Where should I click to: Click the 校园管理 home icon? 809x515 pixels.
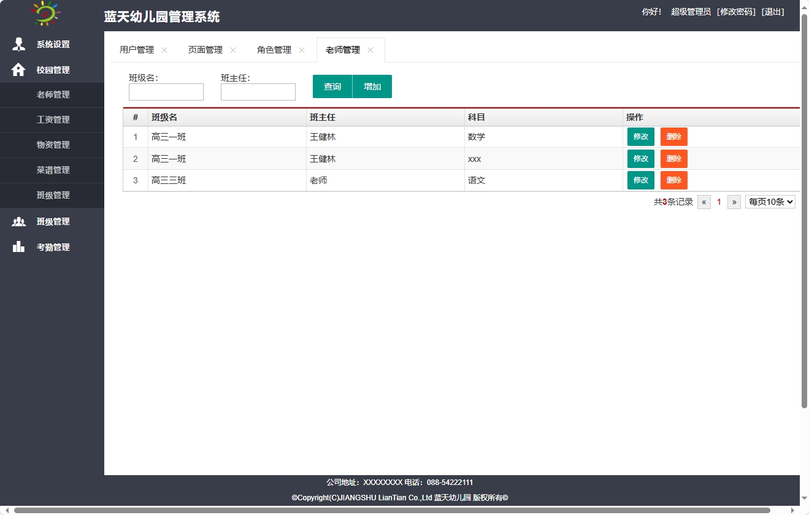coord(18,69)
